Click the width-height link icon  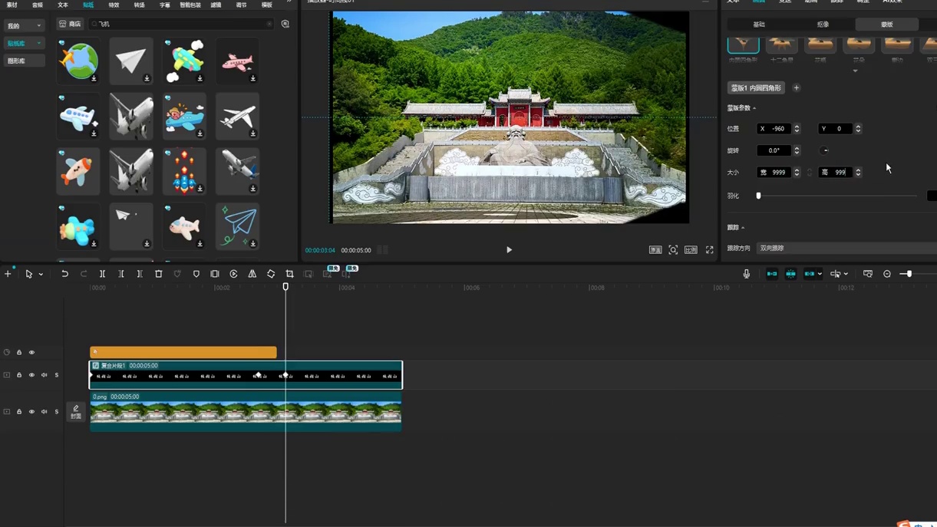pyautogui.click(x=810, y=173)
